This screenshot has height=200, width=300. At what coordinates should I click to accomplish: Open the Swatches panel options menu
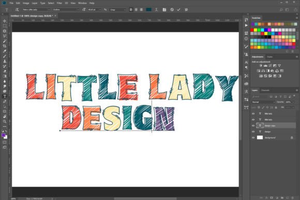(297, 18)
